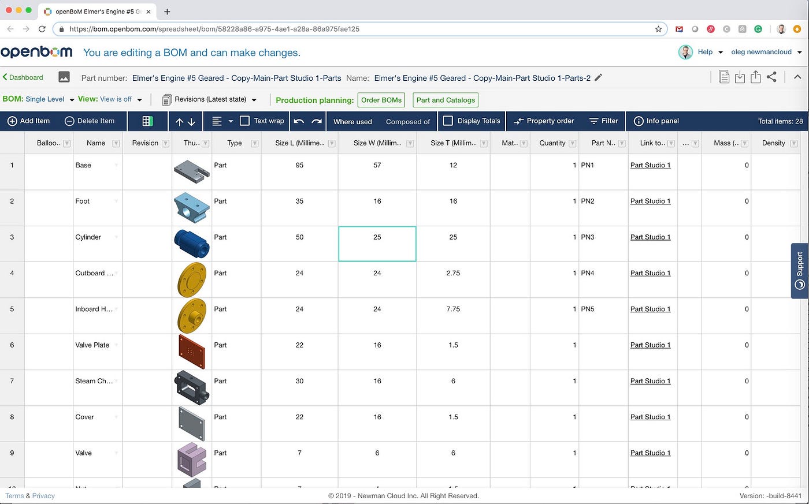Toggle the Text wrap checkbox

pyautogui.click(x=245, y=121)
